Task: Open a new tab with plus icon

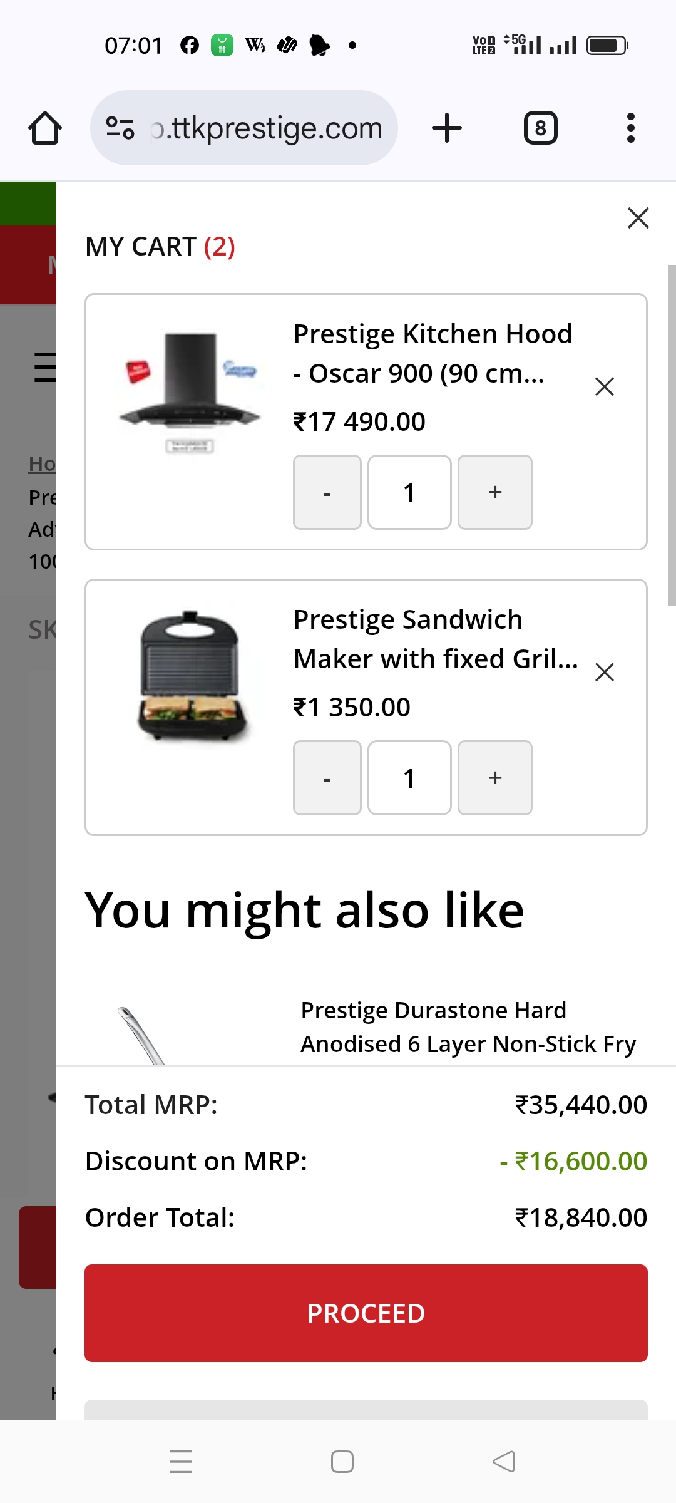Action: pyautogui.click(x=447, y=128)
